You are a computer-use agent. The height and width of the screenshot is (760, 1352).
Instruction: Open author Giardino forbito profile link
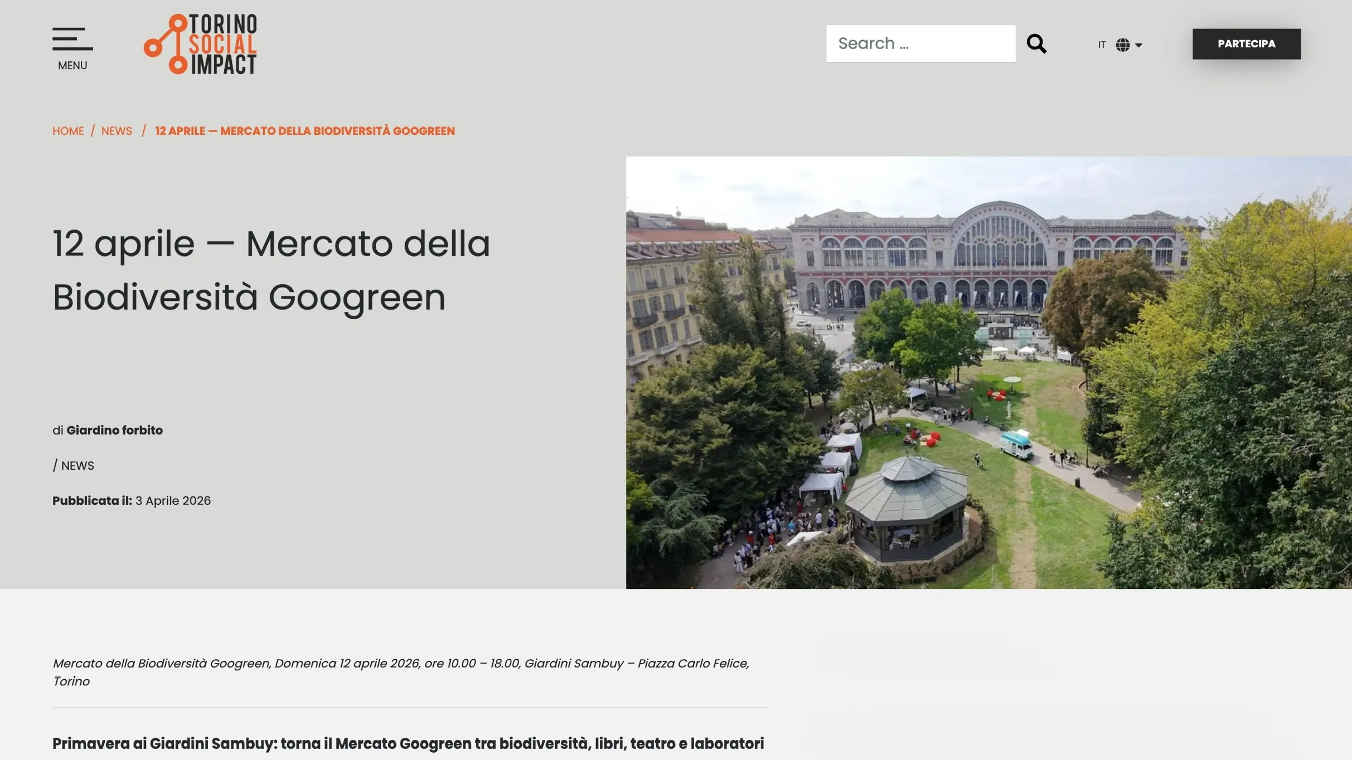[114, 430]
